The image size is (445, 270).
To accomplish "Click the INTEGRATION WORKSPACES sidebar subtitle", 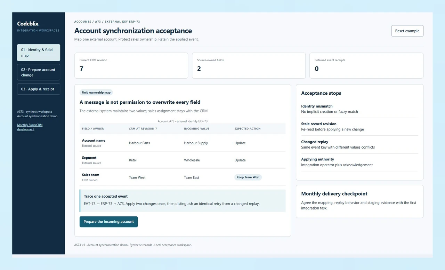I will tap(38, 31).
